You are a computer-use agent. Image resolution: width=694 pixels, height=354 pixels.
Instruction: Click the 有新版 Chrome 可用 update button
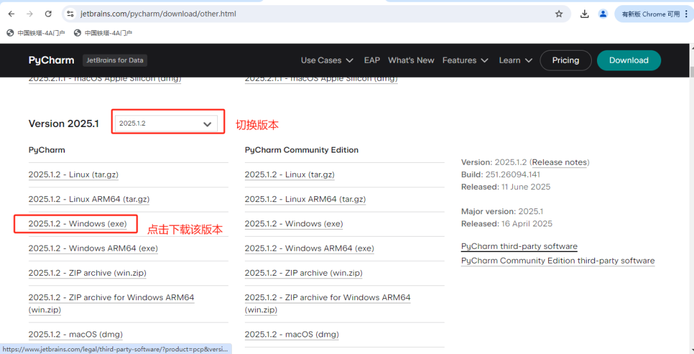[654, 13]
